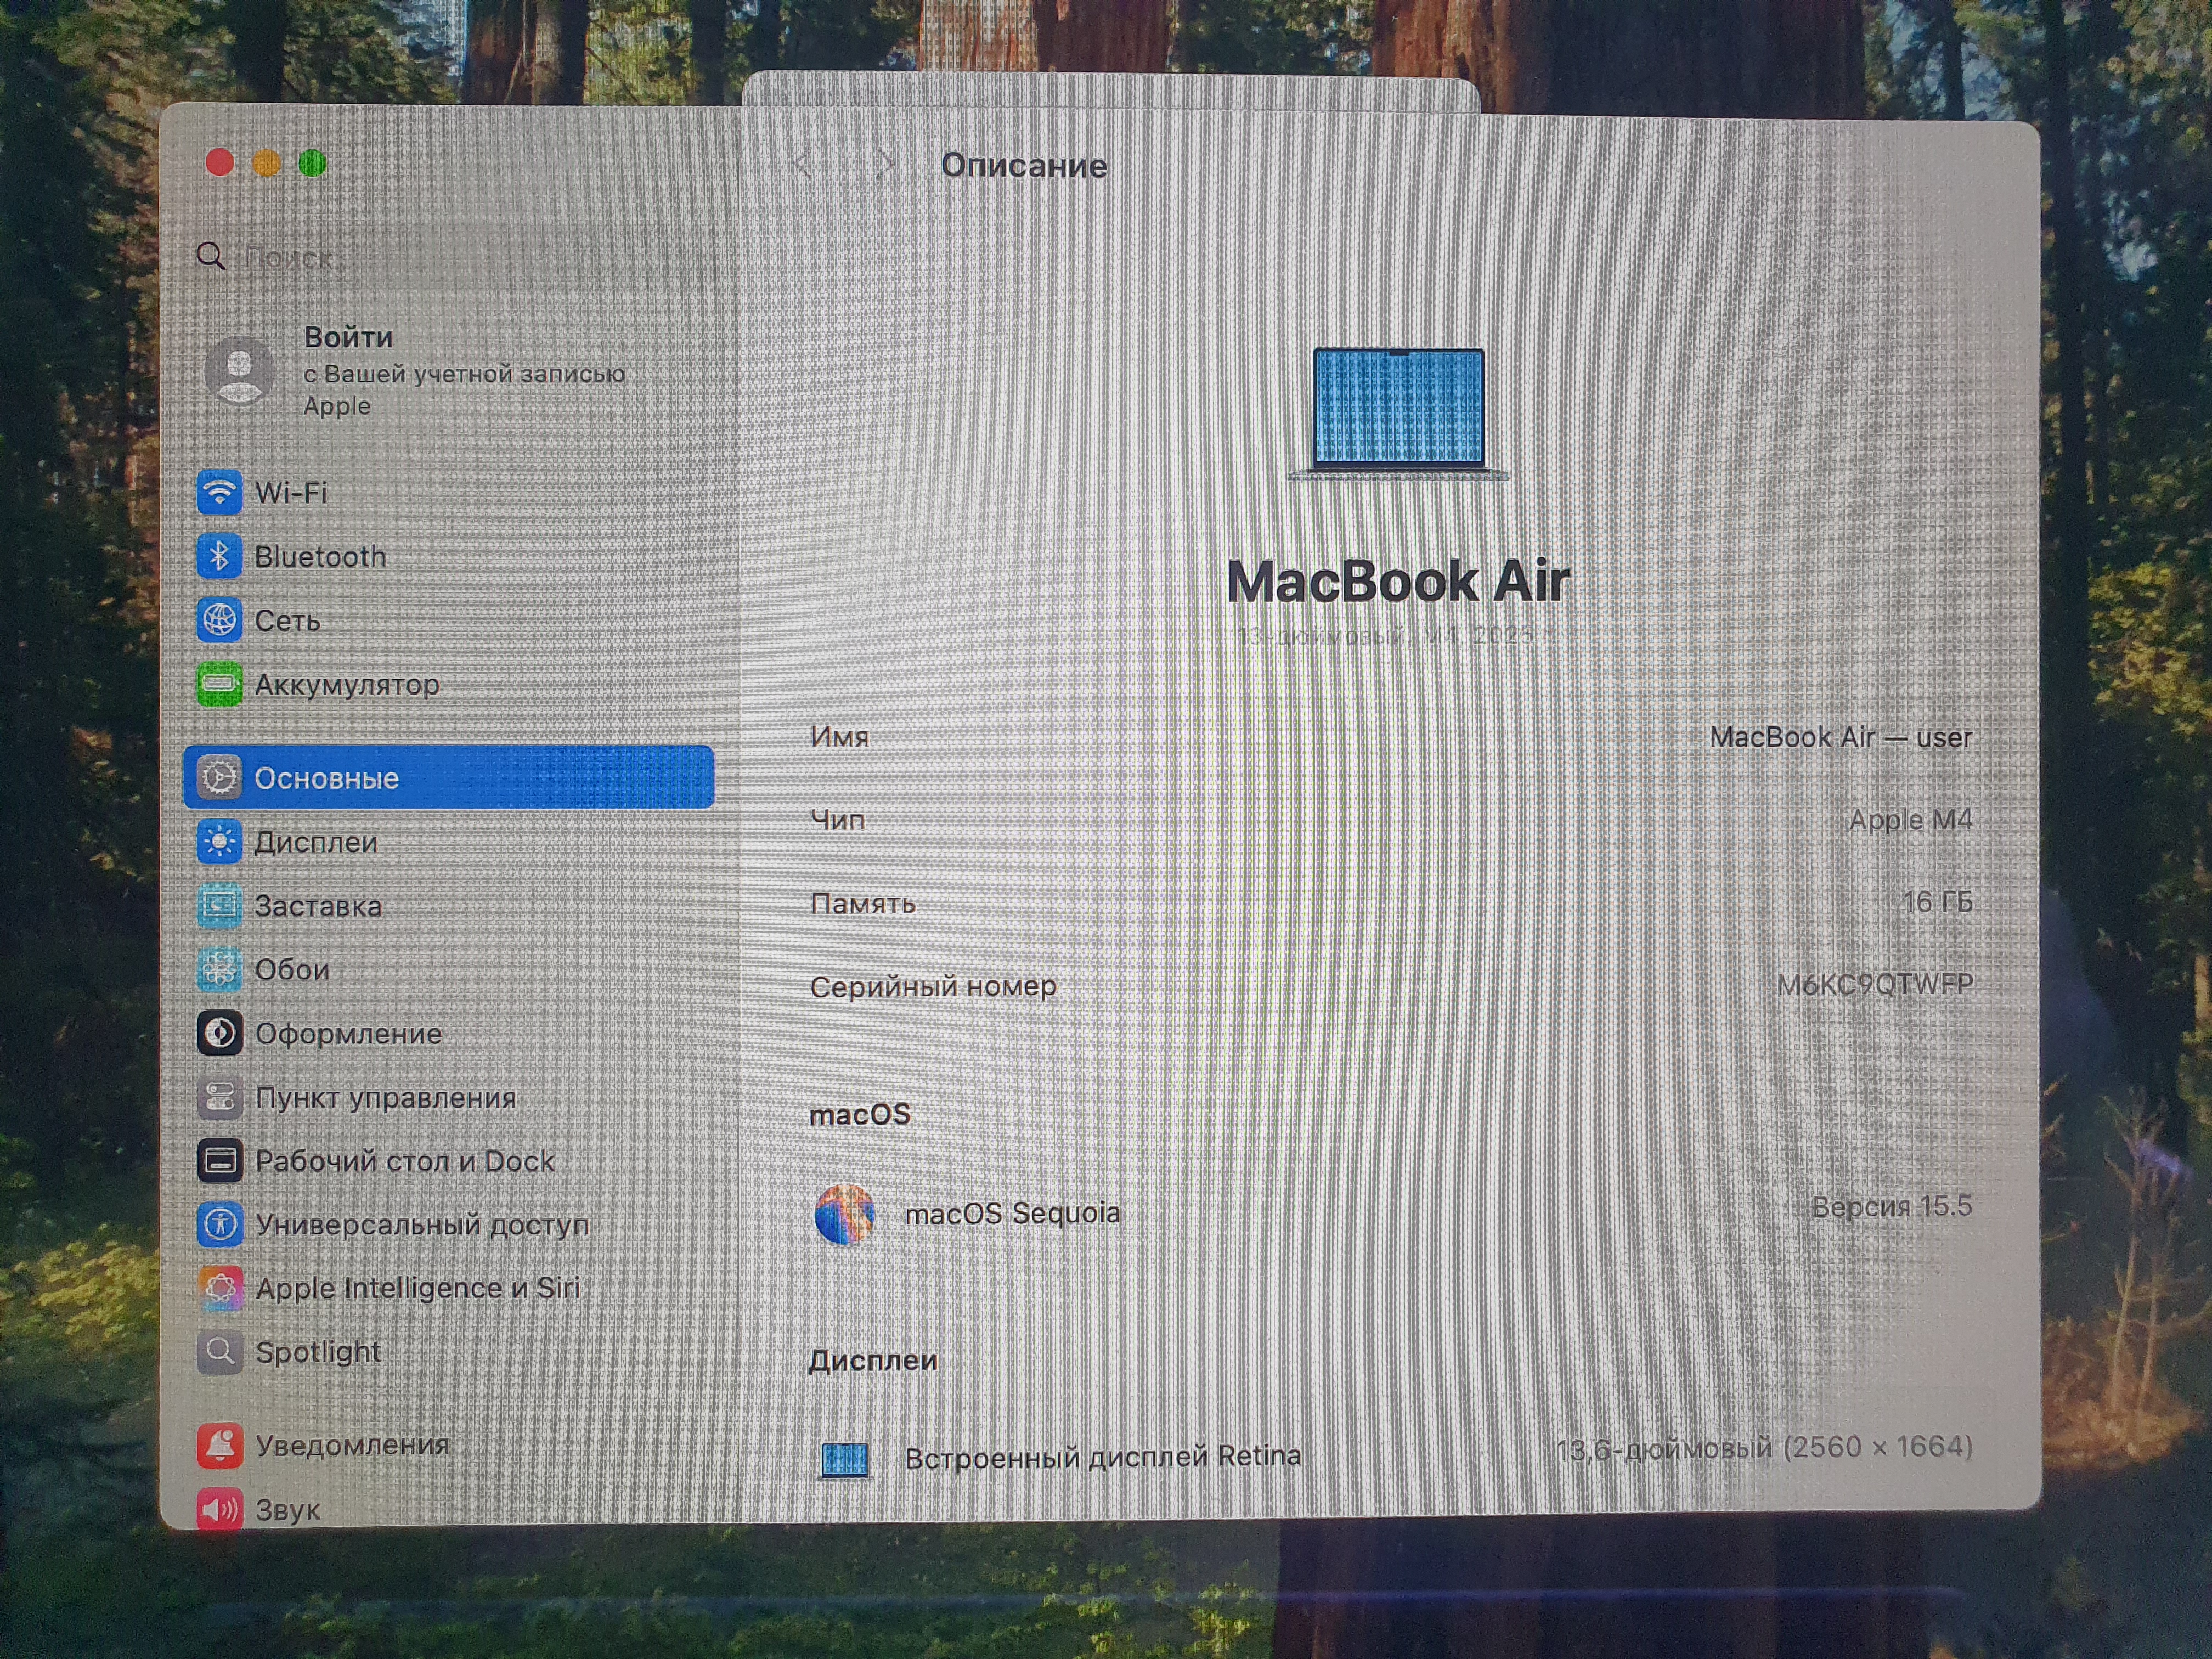Click the green Аккумулятор battery icon
Image resolution: width=2212 pixels, height=1659 pixels.
coord(219,684)
